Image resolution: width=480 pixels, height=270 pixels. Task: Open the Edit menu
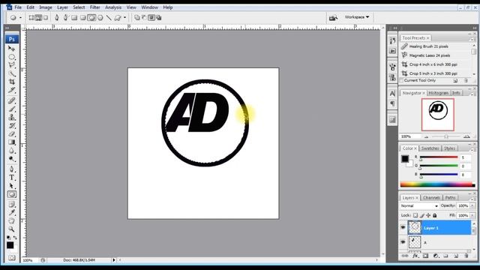[30, 7]
